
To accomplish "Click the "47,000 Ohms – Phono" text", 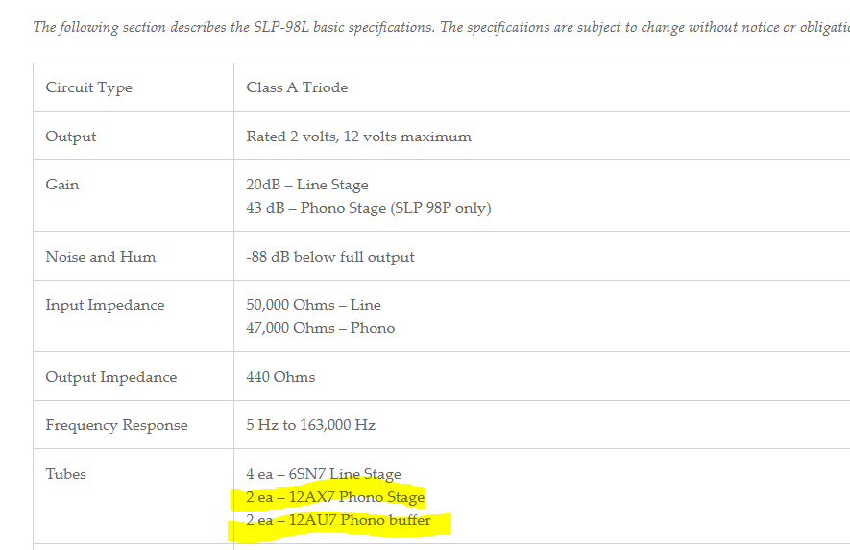I will click(320, 328).
